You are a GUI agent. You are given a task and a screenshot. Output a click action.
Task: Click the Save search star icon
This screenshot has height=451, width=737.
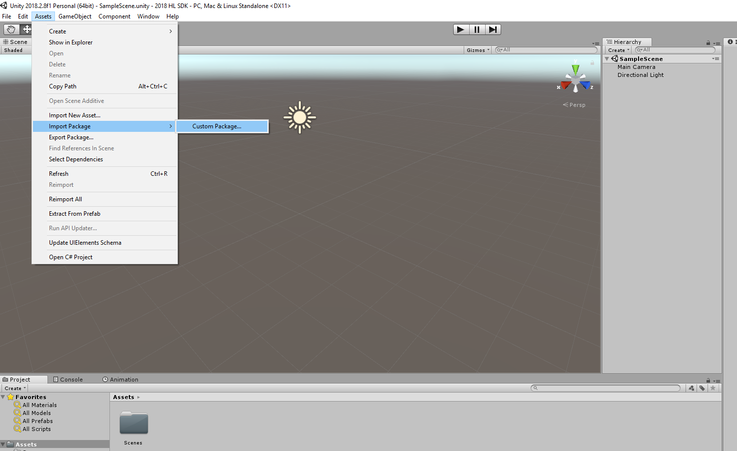(x=713, y=388)
